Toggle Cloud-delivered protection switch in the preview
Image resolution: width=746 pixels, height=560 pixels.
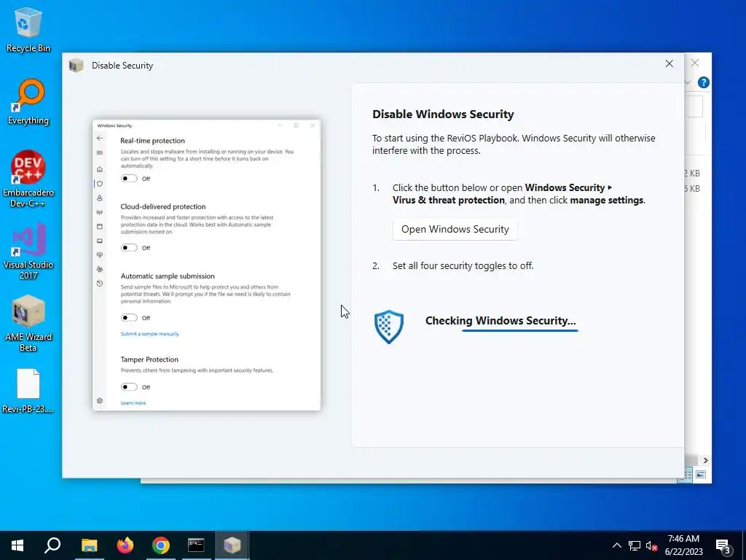point(129,248)
